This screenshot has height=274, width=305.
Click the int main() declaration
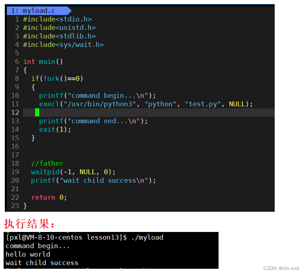(x=43, y=61)
